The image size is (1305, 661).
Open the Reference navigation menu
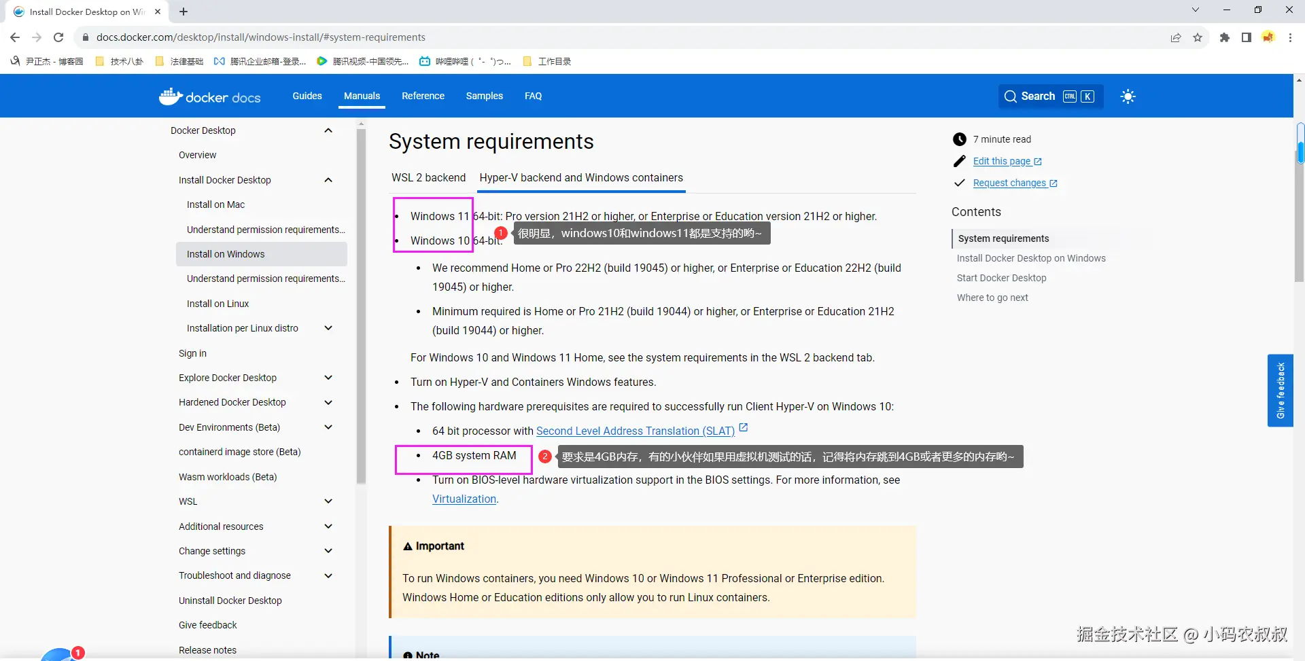(423, 96)
